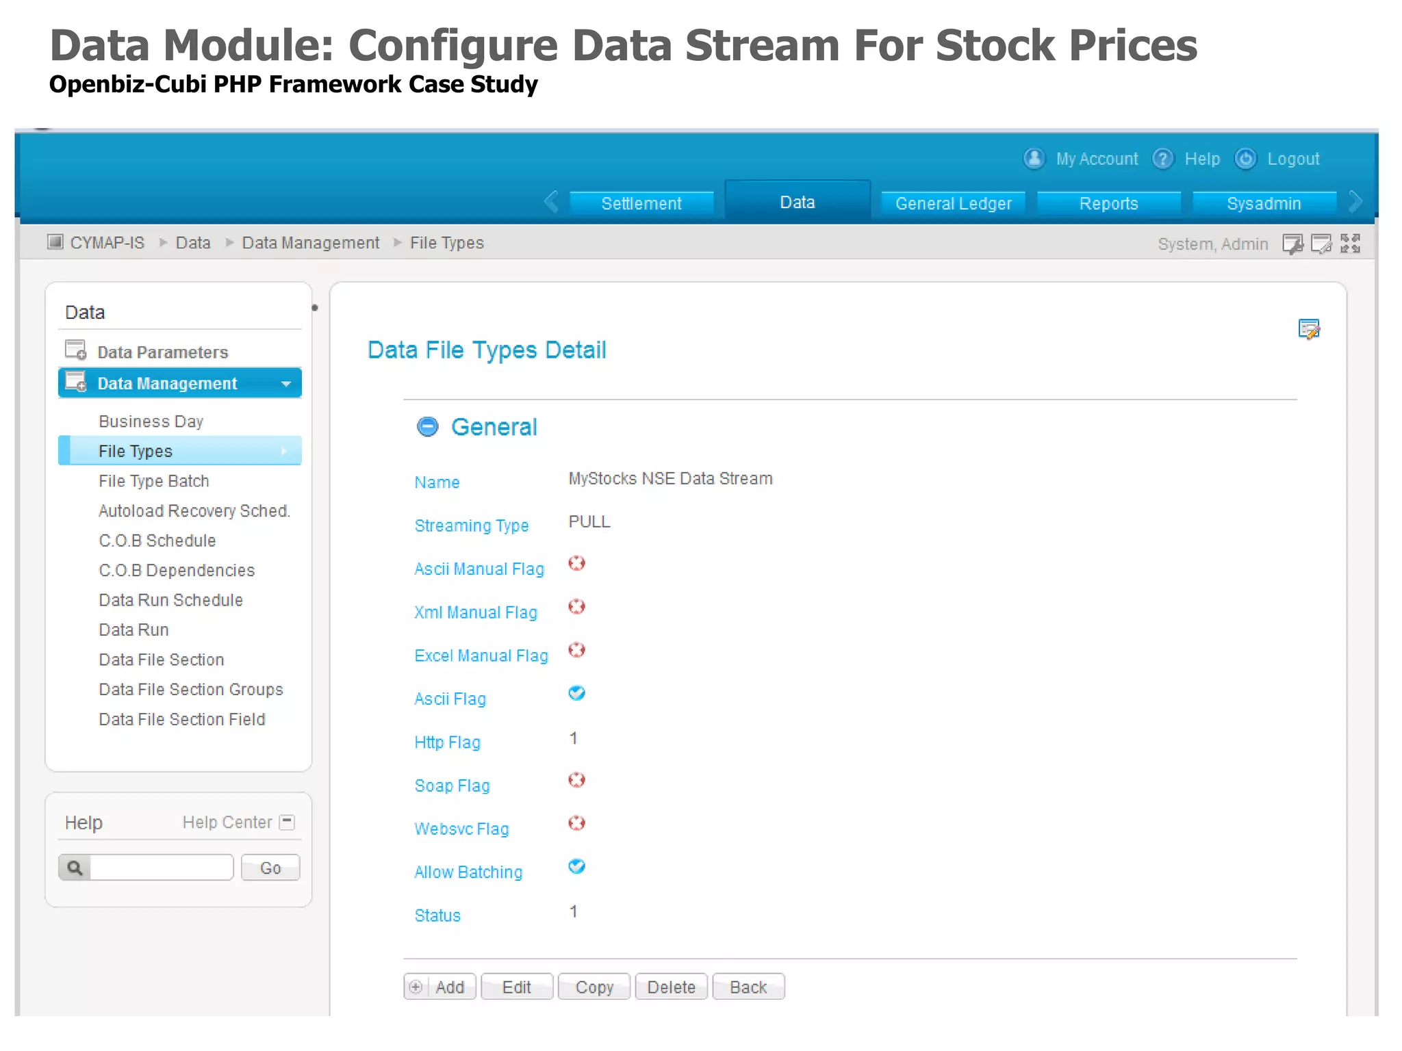Click the Help question mark icon

click(1162, 159)
